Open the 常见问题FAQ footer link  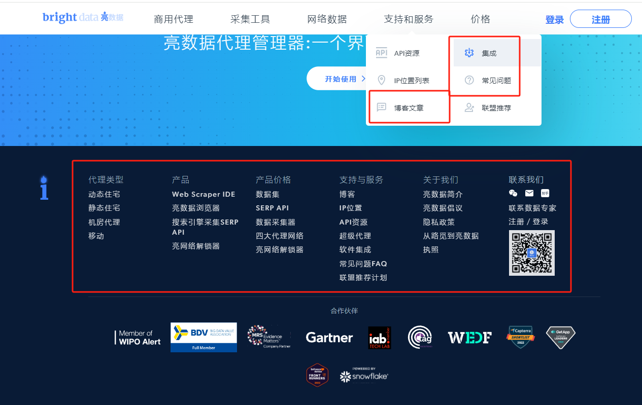(x=363, y=264)
